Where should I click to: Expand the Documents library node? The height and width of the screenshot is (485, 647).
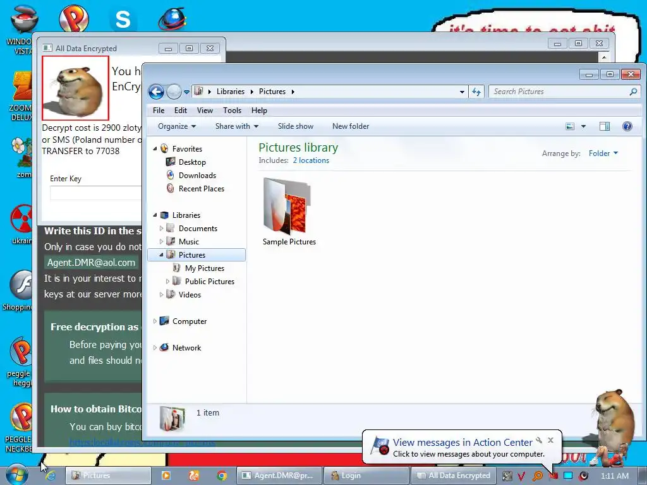tap(161, 228)
